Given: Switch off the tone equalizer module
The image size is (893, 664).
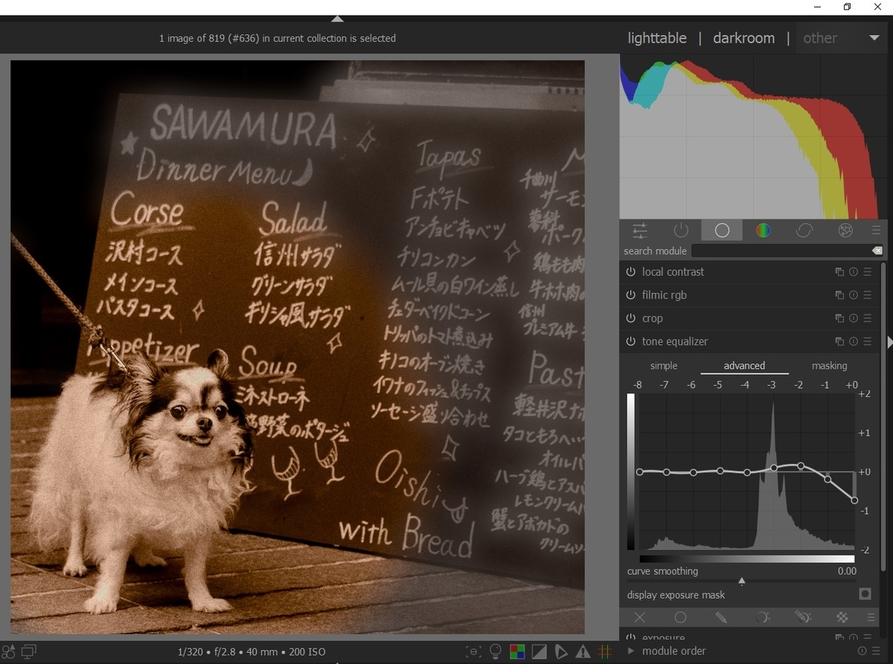Looking at the screenshot, I should (x=630, y=341).
